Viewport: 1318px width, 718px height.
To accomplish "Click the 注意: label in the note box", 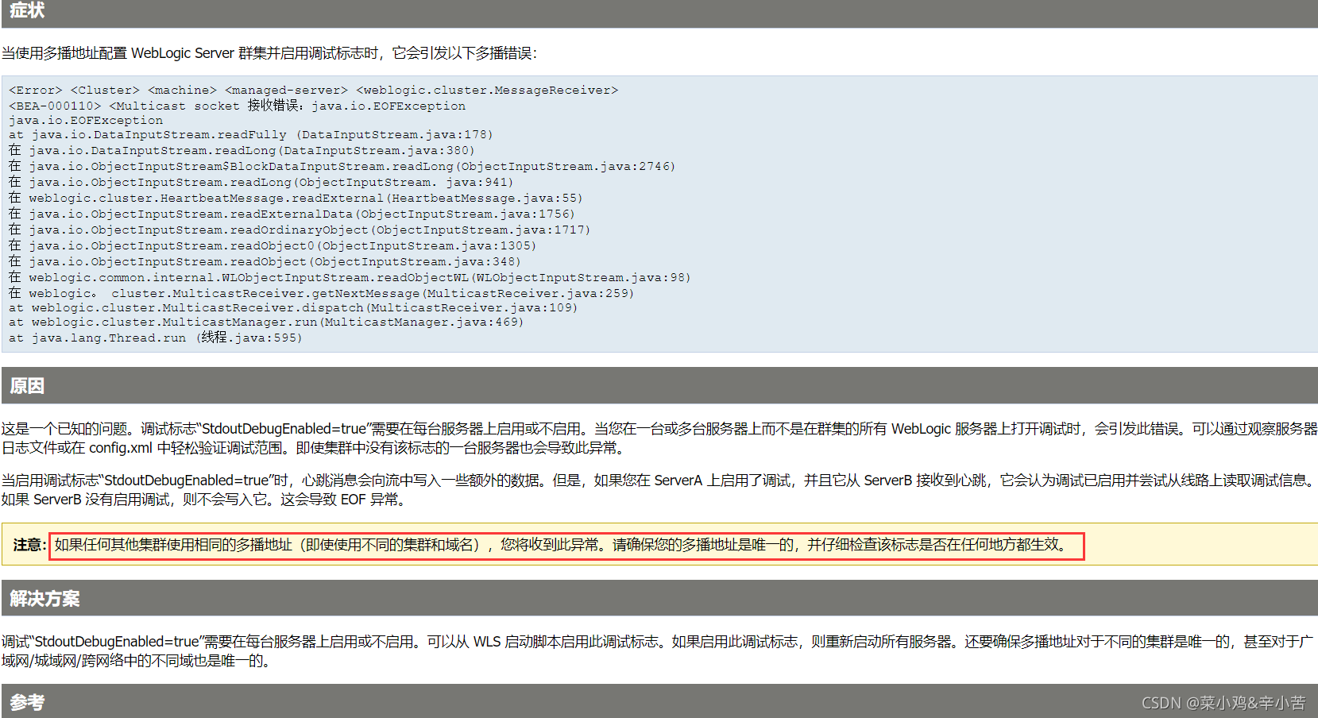I will pos(29,545).
